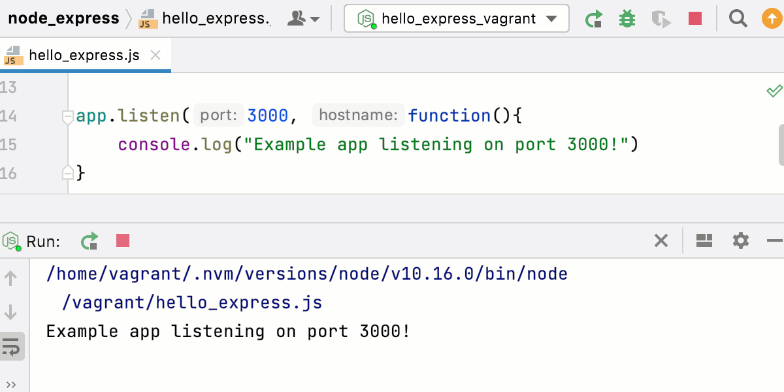Screen dimensions: 784x392
Task: Open the VCS user profile dropdown
Action: [x=303, y=18]
